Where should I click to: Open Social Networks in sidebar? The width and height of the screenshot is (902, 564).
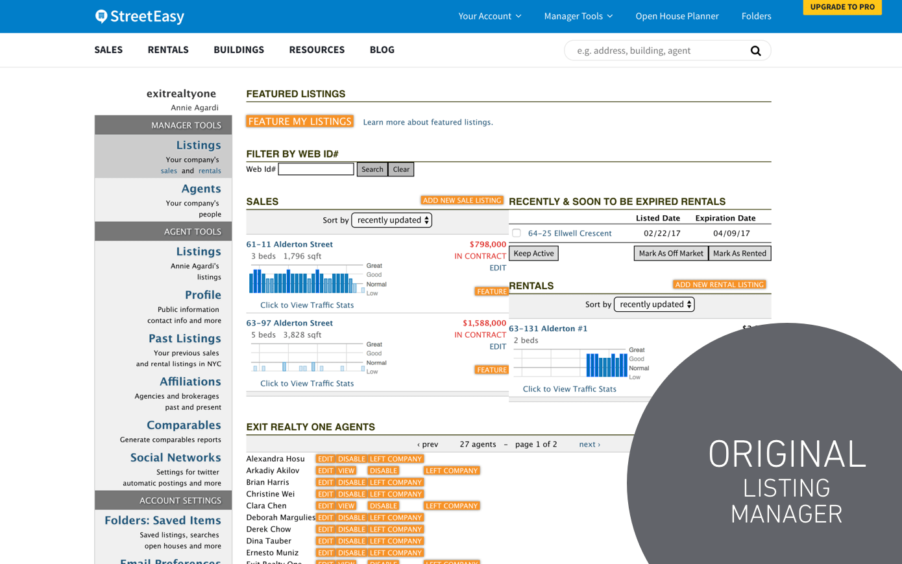point(176,458)
